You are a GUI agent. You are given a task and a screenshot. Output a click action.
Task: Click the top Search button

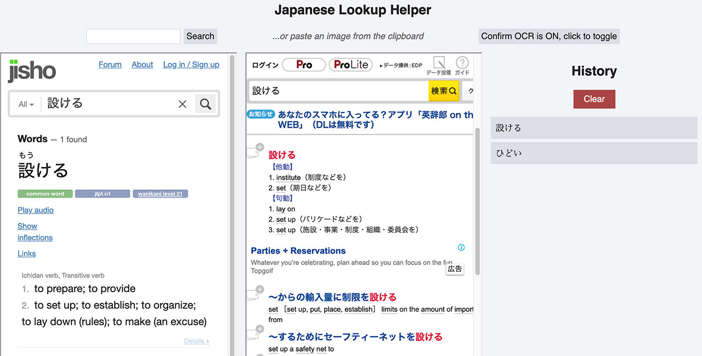point(200,36)
